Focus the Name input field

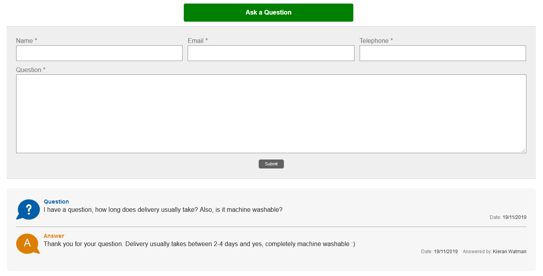(99, 53)
